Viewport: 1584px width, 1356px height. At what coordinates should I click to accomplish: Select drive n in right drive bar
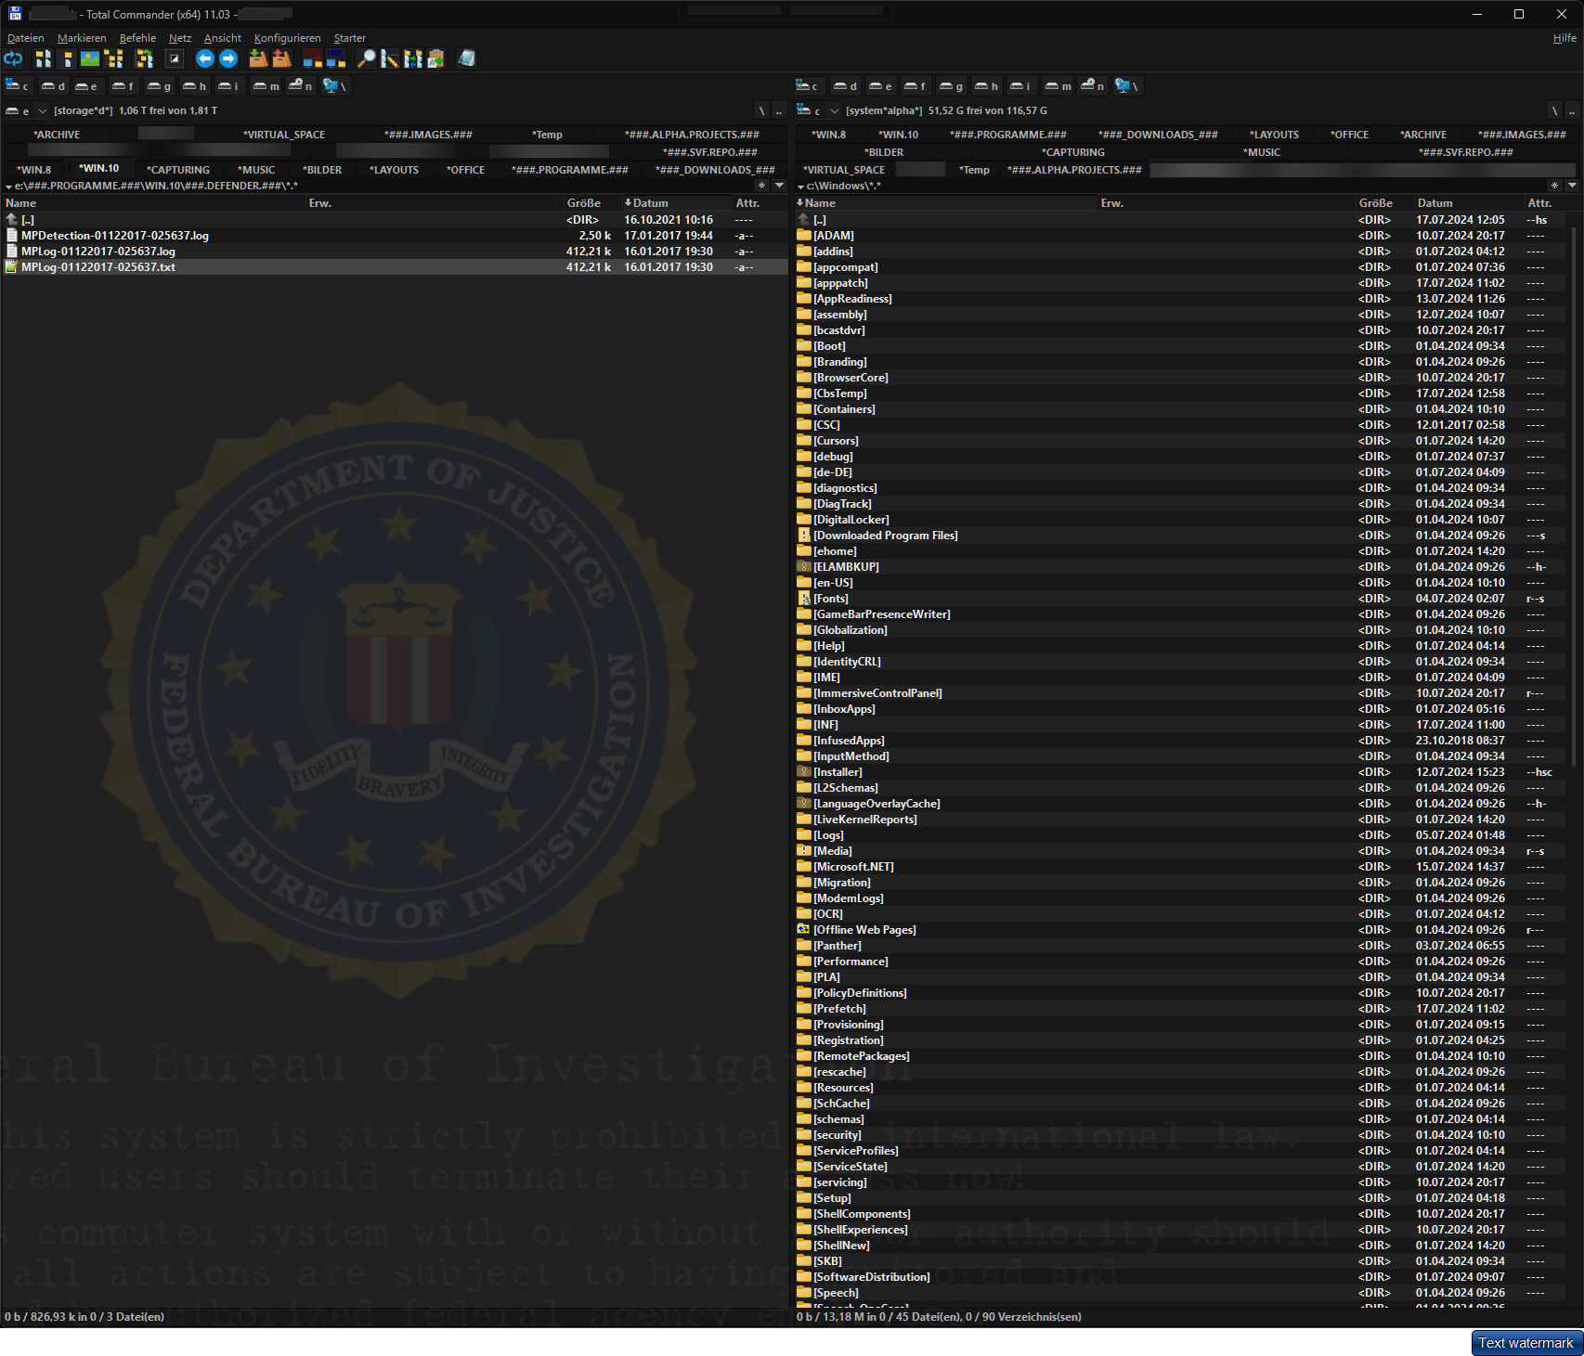coord(1092,85)
